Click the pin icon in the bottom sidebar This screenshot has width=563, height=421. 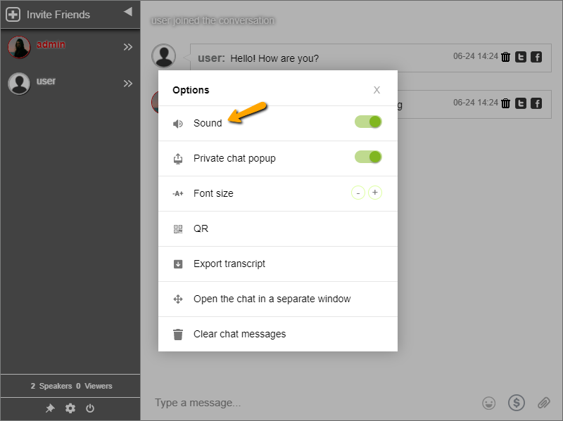pos(50,408)
